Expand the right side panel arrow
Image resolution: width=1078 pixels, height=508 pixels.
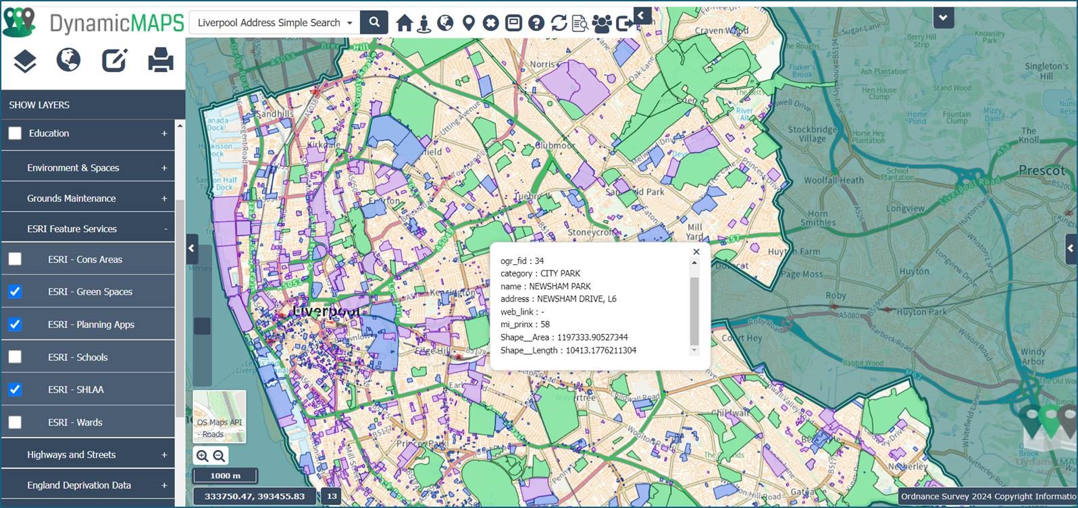click(x=1071, y=248)
